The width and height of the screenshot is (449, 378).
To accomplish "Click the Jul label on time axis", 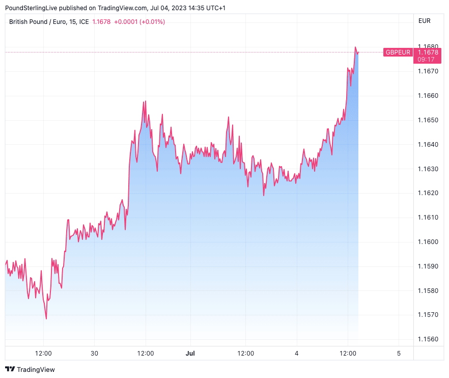I will pos(190,353).
